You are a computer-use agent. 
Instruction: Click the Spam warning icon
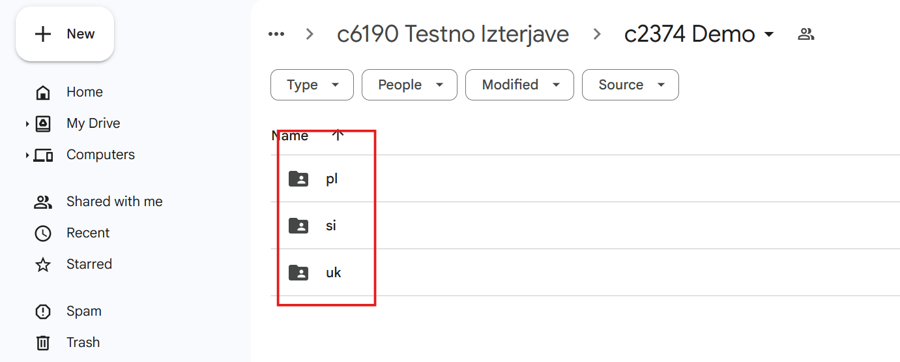[43, 311]
